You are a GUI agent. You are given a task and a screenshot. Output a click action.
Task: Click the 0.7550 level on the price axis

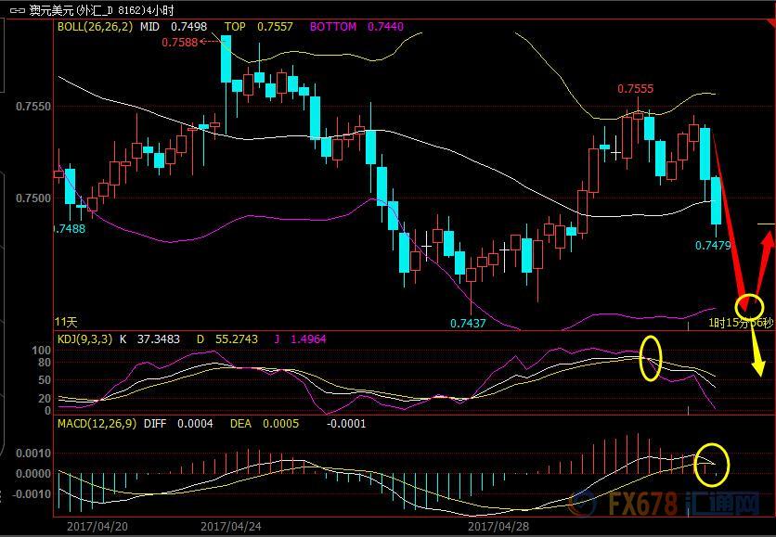pyautogui.click(x=33, y=107)
